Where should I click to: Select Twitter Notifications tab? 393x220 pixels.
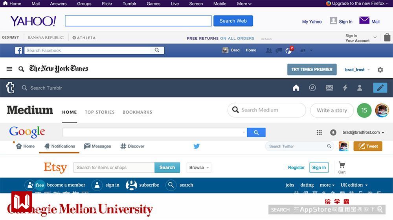click(x=59, y=146)
